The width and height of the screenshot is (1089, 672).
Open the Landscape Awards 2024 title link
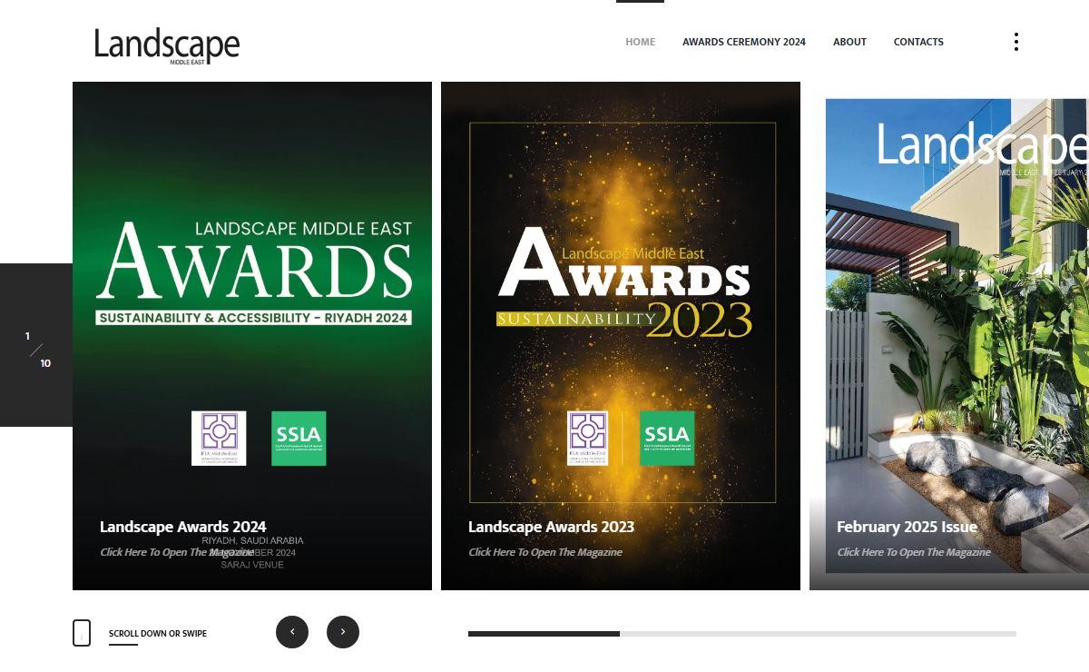point(183,527)
